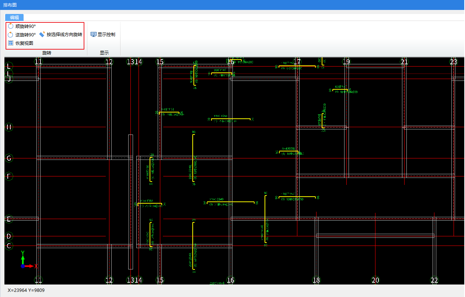
Task: Rotate view clockwise with 顺旋转90°
Action: pyautogui.click(x=22, y=26)
